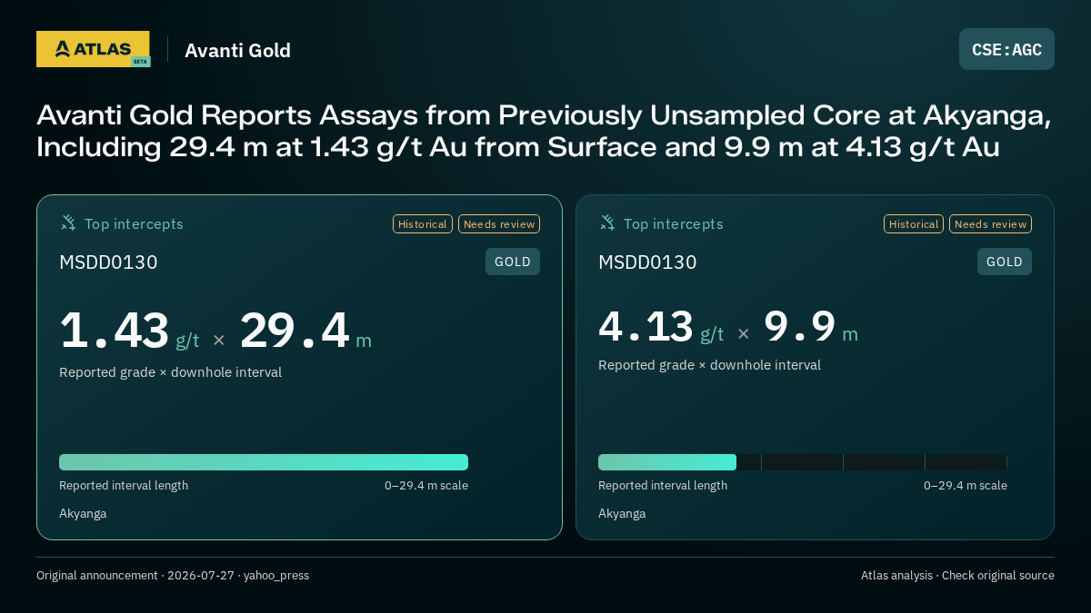This screenshot has height=613, width=1091.
Task: Click the 1.43 grade value
Action: (115, 331)
